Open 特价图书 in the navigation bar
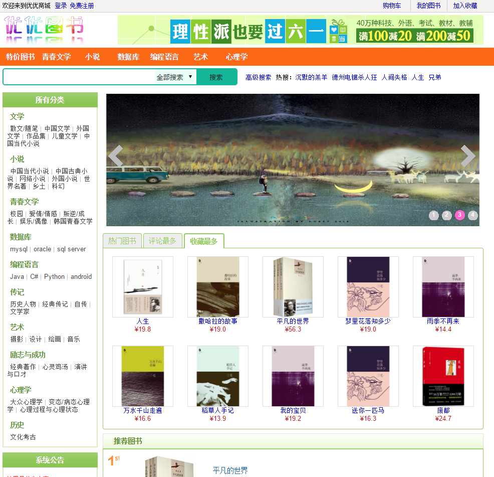 [x=20, y=57]
